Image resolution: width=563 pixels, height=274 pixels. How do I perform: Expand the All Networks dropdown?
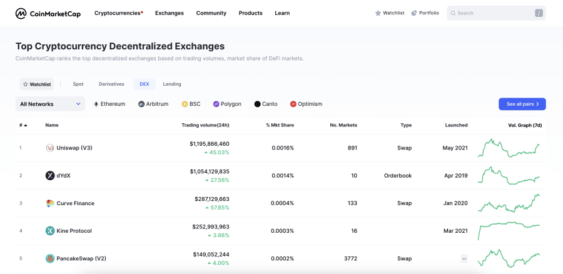click(x=50, y=104)
